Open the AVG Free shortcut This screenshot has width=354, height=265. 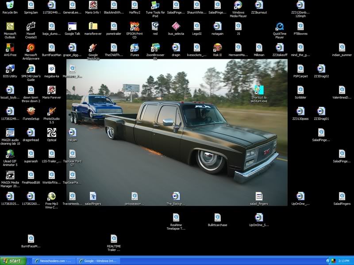(x=10, y=48)
